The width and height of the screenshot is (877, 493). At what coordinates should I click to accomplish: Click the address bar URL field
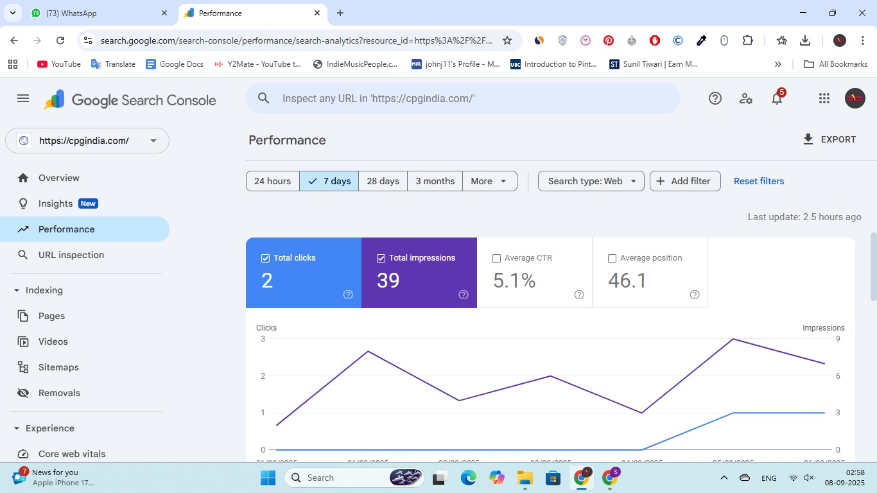(x=297, y=40)
